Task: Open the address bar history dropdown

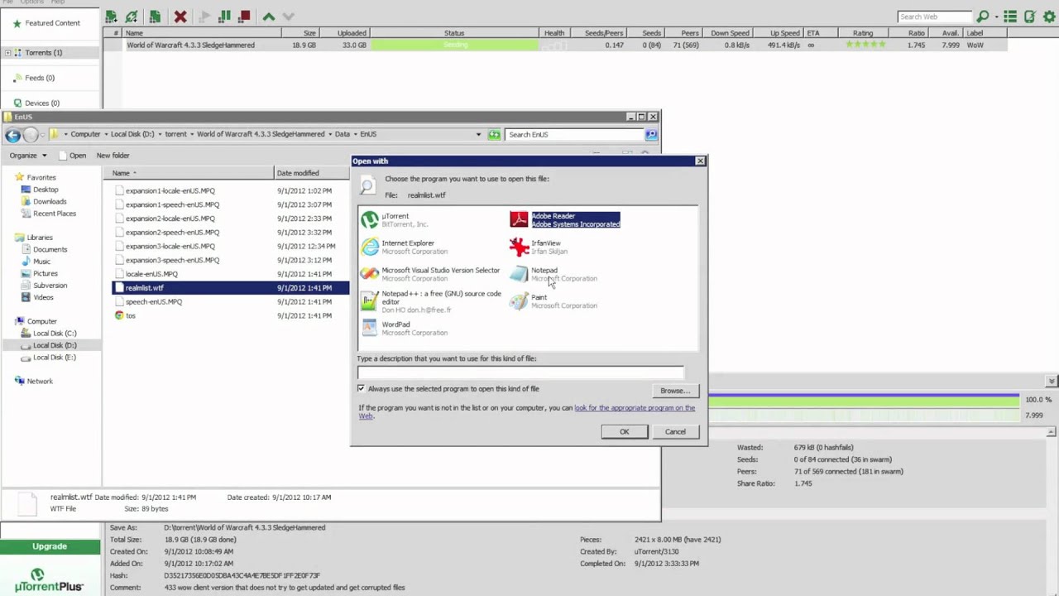Action: point(478,134)
